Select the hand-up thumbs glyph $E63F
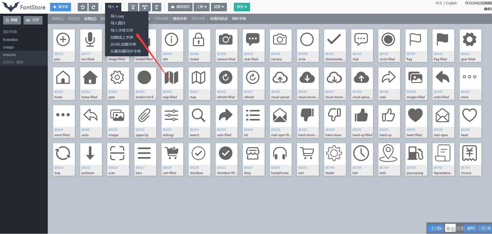492x234 pixels. (389, 122)
